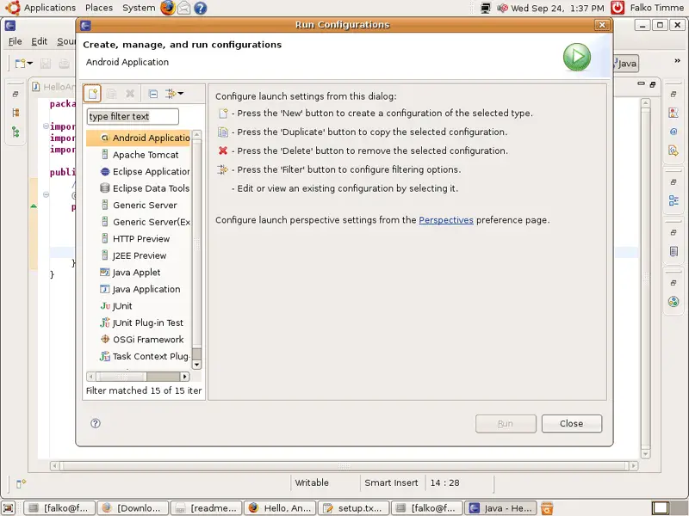Click the Wed Sep 24 clock
The height and width of the screenshot is (516, 689).
[x=557, y=8]
